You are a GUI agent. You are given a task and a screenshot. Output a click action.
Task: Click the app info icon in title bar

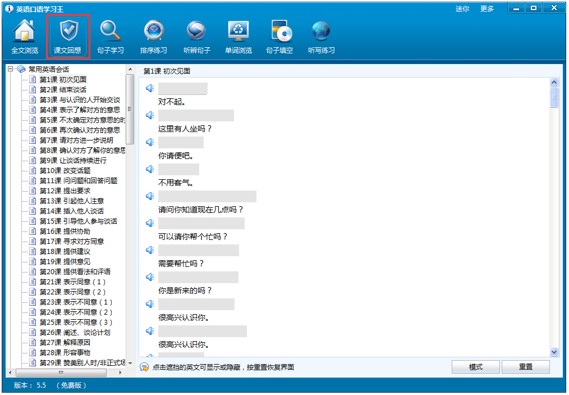click(9, 9)
